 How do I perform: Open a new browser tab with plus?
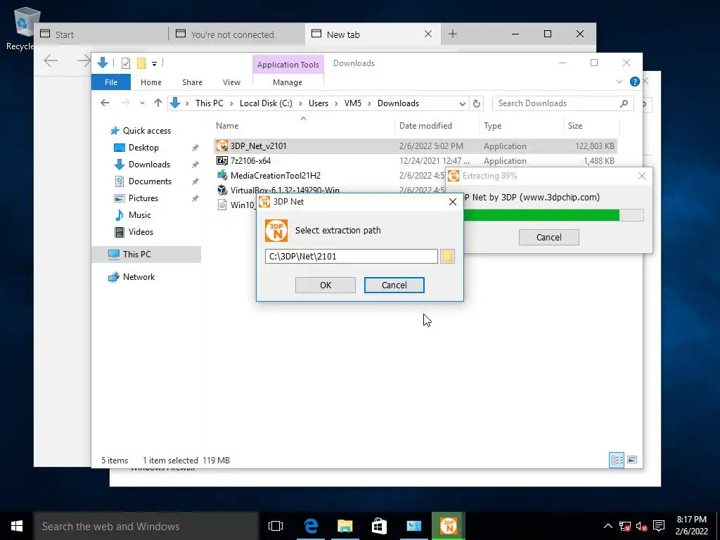coord(453,34)
